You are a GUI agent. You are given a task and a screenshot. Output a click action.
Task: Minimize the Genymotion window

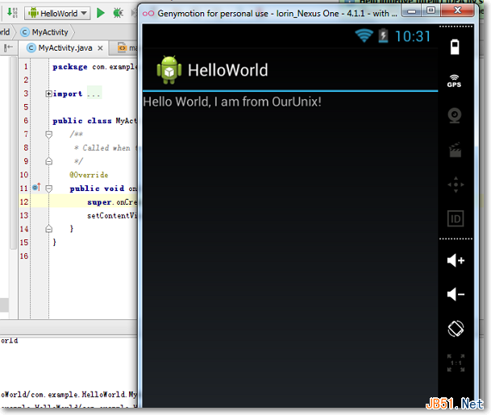pos(411,11)
